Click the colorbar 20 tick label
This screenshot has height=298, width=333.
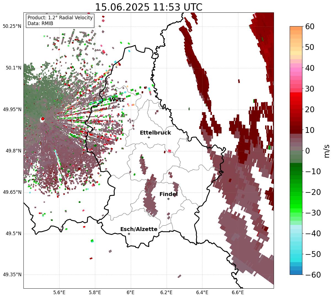coord(310,109)
